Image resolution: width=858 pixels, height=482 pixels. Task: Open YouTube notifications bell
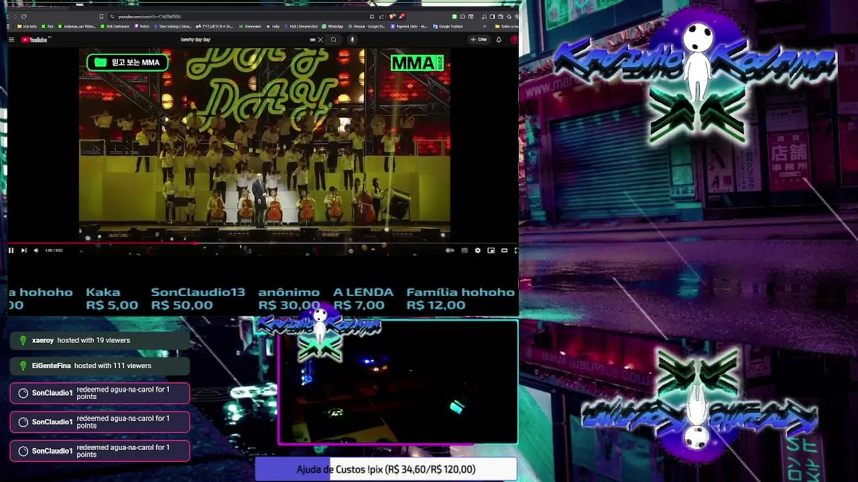tap(499, 39)
